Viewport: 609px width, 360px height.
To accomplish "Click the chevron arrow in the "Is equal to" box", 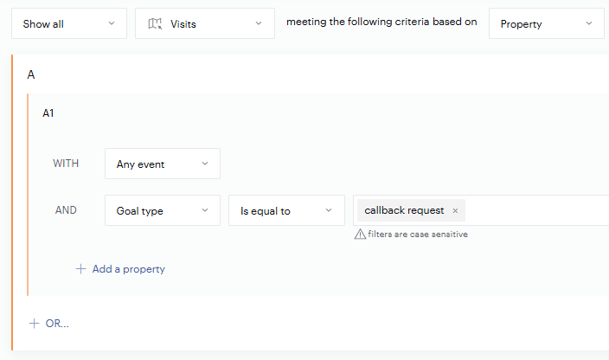I will [329, 210].
